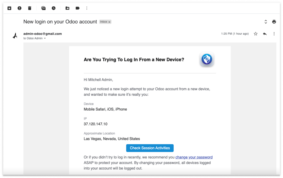Image resolution: width=283 pixels, height=178 pixels.
Task: Open the Labels icon in toolbar
Action: click(77, 8)
